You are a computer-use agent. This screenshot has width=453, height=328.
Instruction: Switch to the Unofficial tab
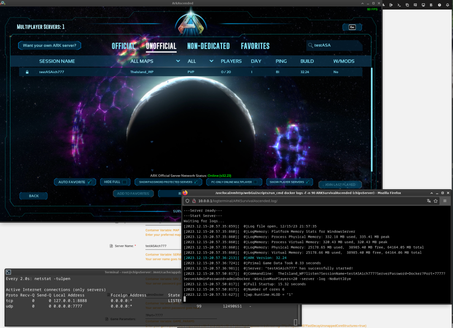pyautogui.click(x=161, y=46)
